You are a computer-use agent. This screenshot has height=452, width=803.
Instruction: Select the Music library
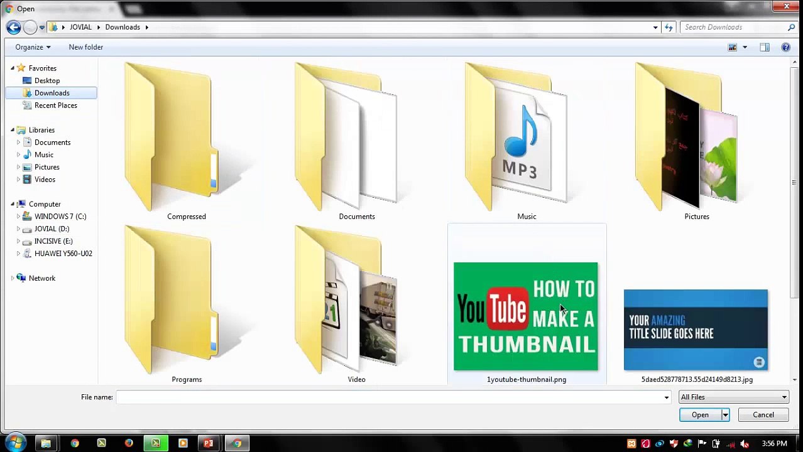point(43,154)
